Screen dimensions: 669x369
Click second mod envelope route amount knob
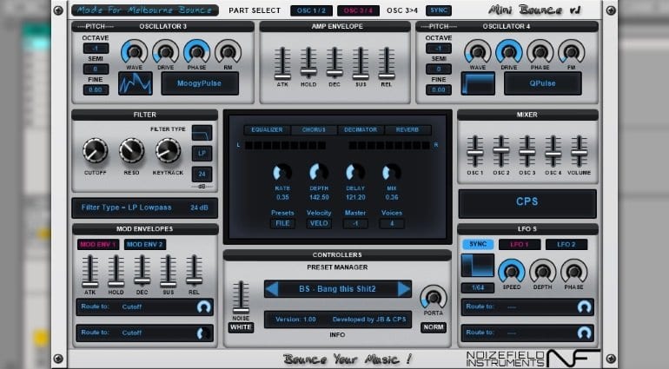tap(203, 333)
